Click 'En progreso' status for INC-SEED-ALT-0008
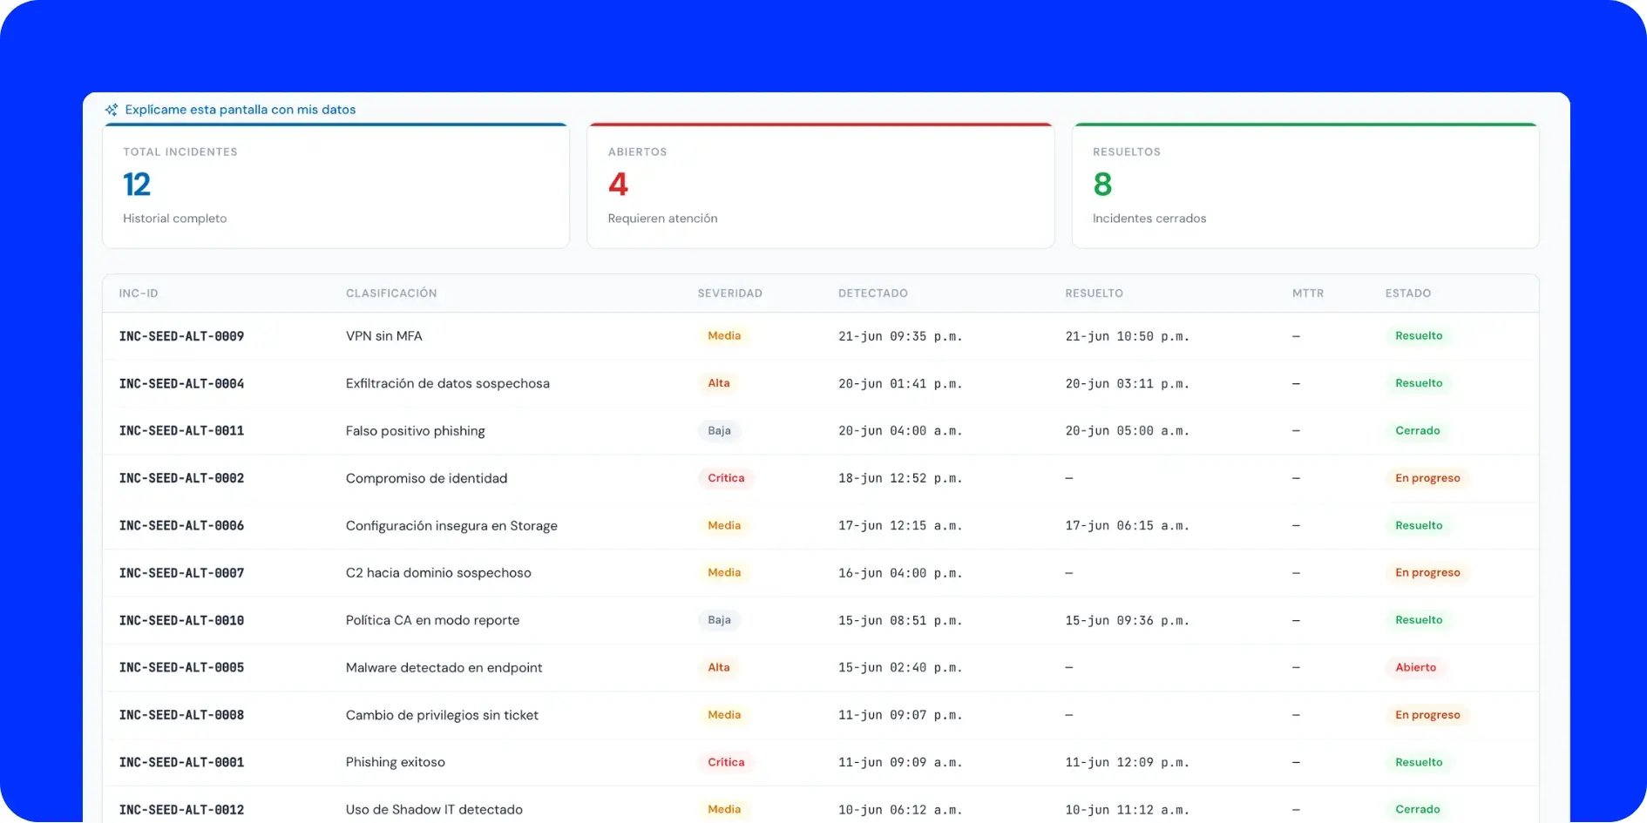 click(x=1427, y=715)
